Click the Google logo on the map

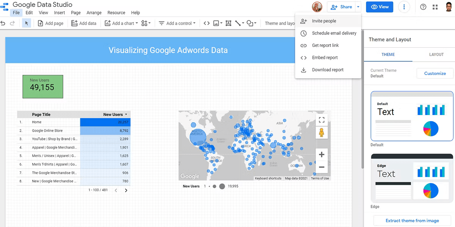[190, 176]
